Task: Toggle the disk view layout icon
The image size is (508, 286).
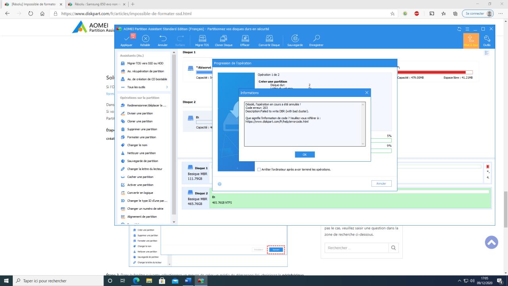Action: point(487,53)
